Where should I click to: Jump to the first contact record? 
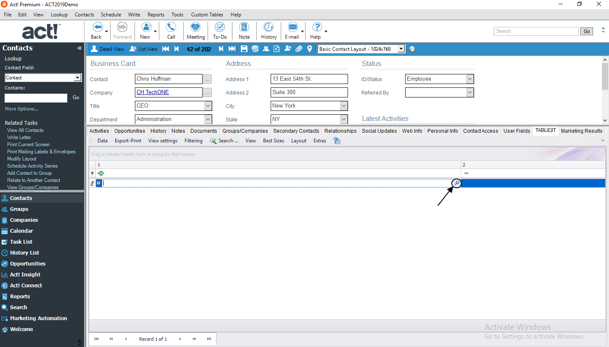(166, 49)
